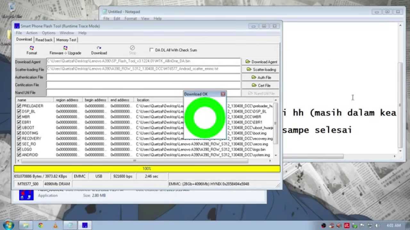
Task: Click Firmware -> Upgrade toolbar icon
Action: pyautogui.click(x=65, y=50)
